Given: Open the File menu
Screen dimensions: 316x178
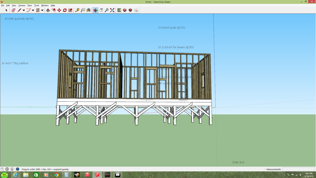Looking at the screenshot, I should tap(2, 6).
